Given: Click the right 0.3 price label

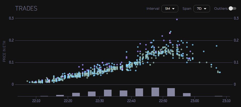Looking at the screenshot, I should (x=236, y=18).
